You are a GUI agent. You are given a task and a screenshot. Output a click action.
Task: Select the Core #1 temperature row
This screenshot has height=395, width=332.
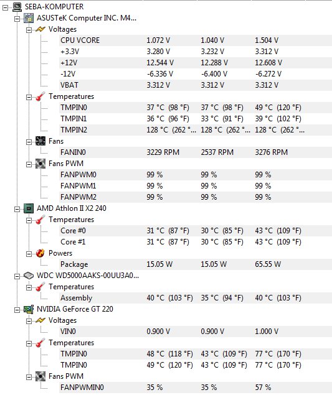tap(196, 242)
